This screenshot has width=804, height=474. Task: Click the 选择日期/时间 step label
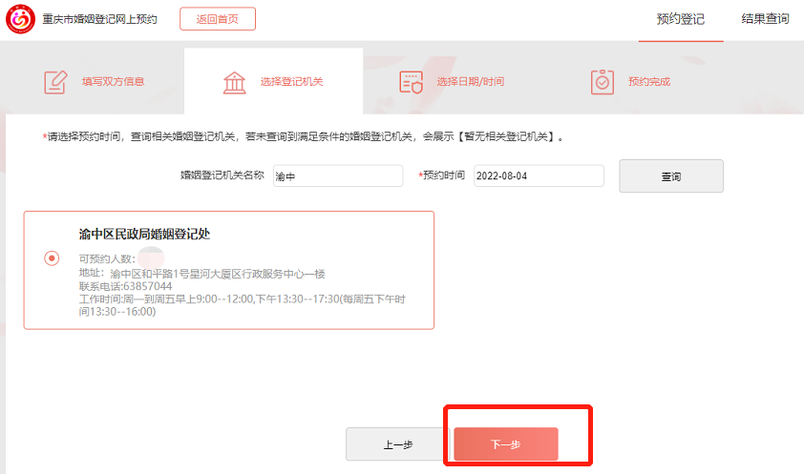coord(470,82)
